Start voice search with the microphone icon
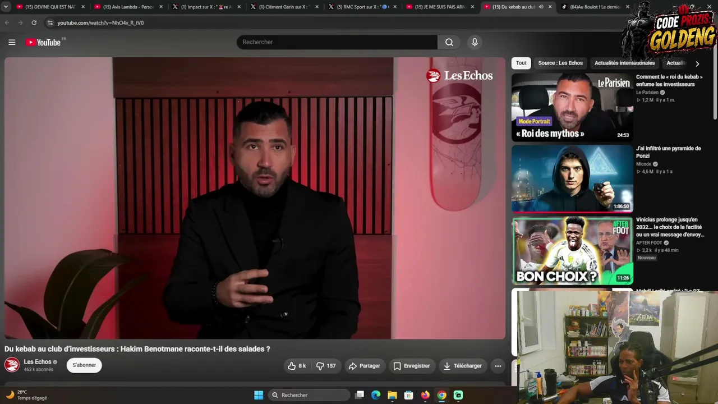The height and width of the screenshot is (404, 718). coord(475,42)
